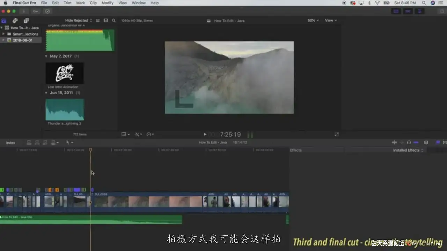Select the How To Edit - Java Clip audio track
The image size is (447, 251).
pyautogui.click(x=91, y=219)
